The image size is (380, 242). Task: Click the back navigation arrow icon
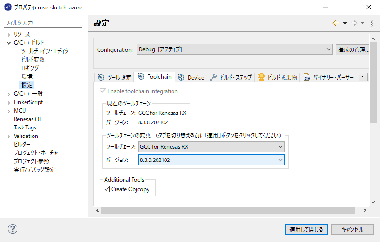coord(336,23)
